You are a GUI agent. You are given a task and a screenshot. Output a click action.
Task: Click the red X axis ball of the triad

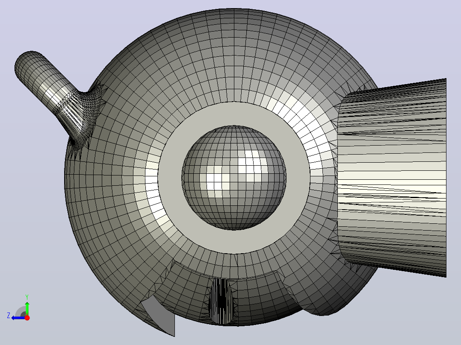point(27,318)
